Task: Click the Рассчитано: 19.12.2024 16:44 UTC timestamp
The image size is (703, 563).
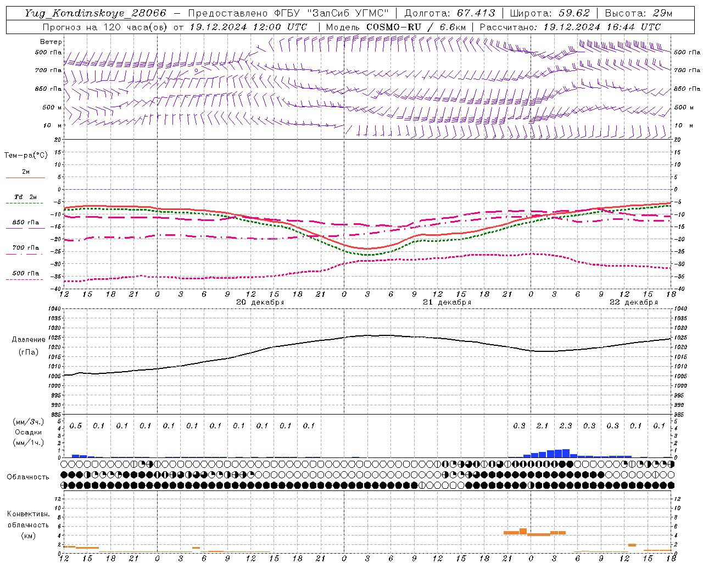Action: pos(570,27)
